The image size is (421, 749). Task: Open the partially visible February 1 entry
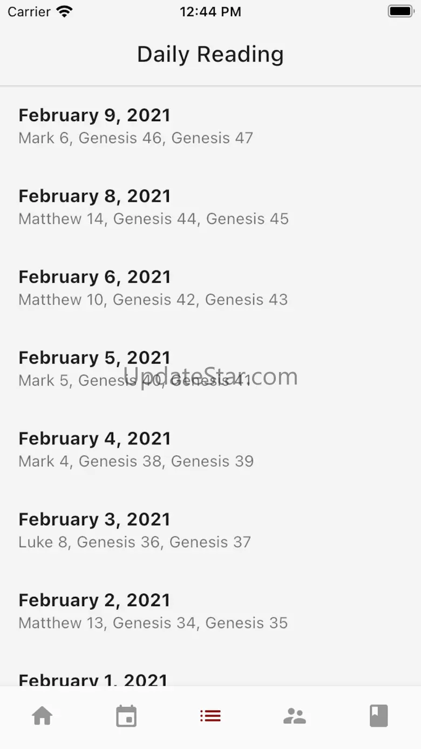tap(93, 679)
